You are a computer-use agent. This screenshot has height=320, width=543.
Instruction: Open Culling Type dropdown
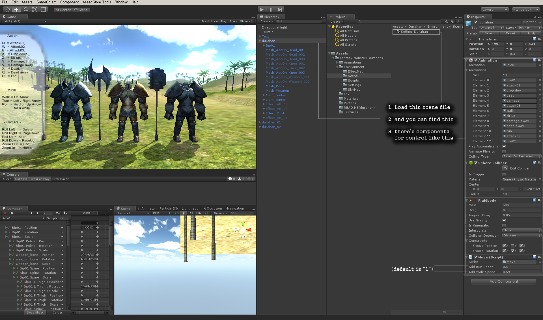[522, 156]
